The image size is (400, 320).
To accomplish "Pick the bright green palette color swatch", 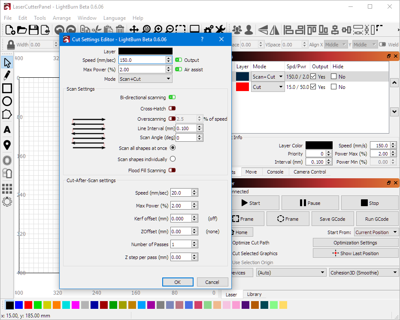I will (x=38, y=305).
